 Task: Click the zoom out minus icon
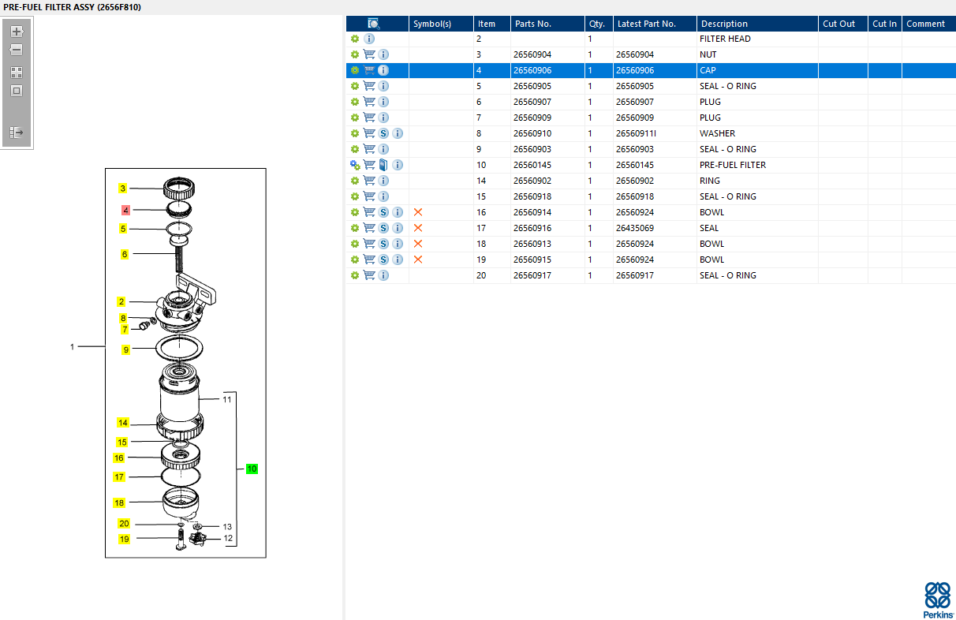click(17, 50)
